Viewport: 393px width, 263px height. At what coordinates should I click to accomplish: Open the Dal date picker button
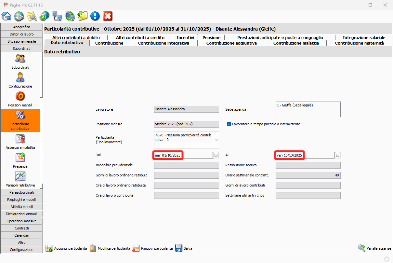(x=216, y=155)
